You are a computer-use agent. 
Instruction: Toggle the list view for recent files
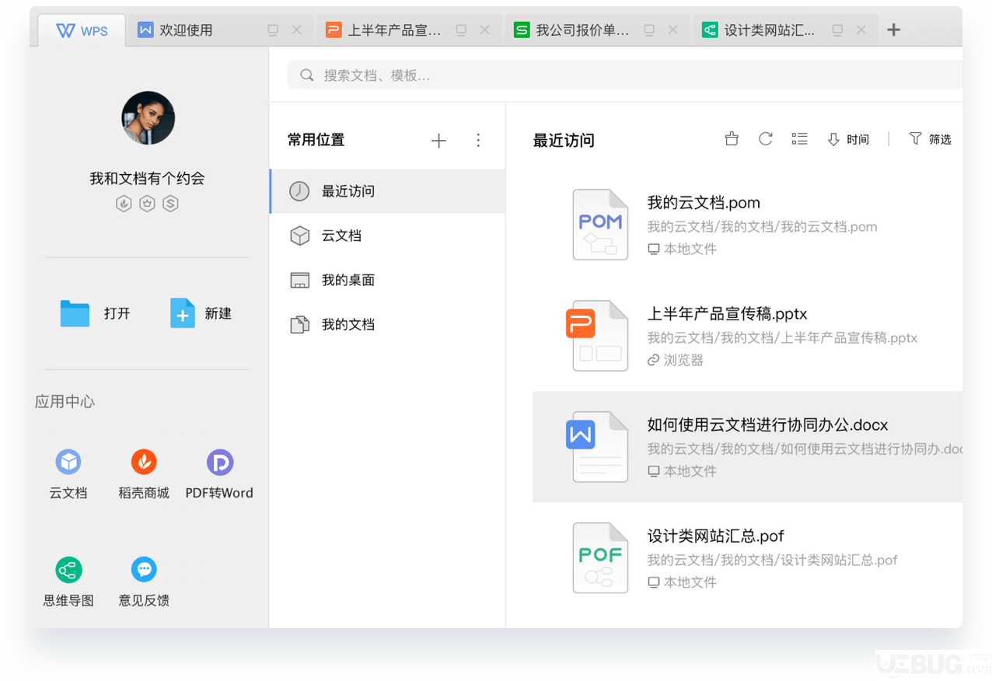pyautogui.click(x=799, y=138)
